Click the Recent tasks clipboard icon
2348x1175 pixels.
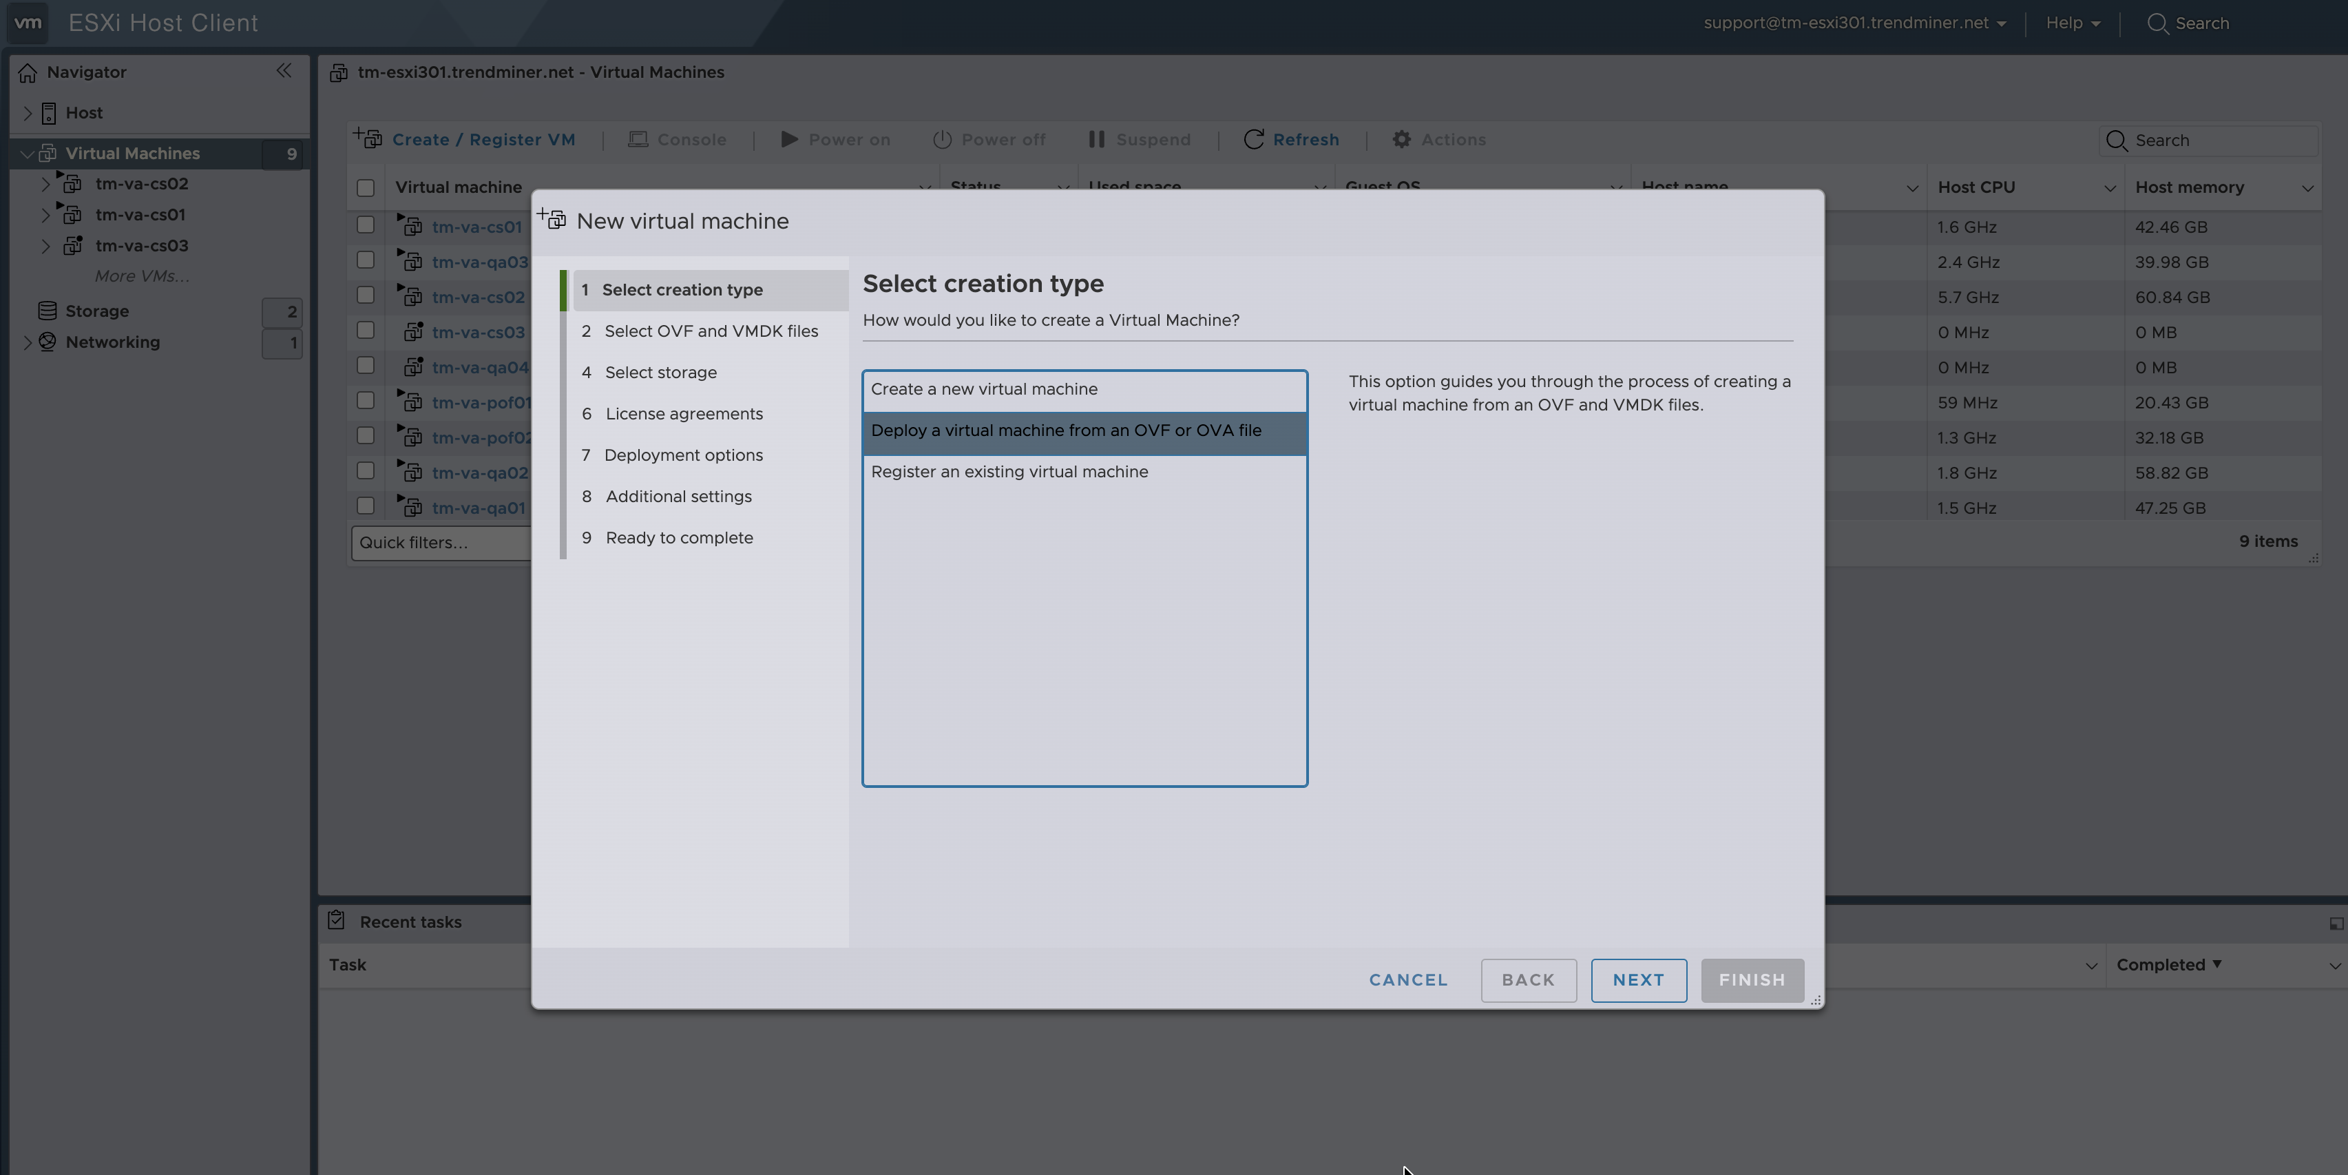(x=336, y=921)
